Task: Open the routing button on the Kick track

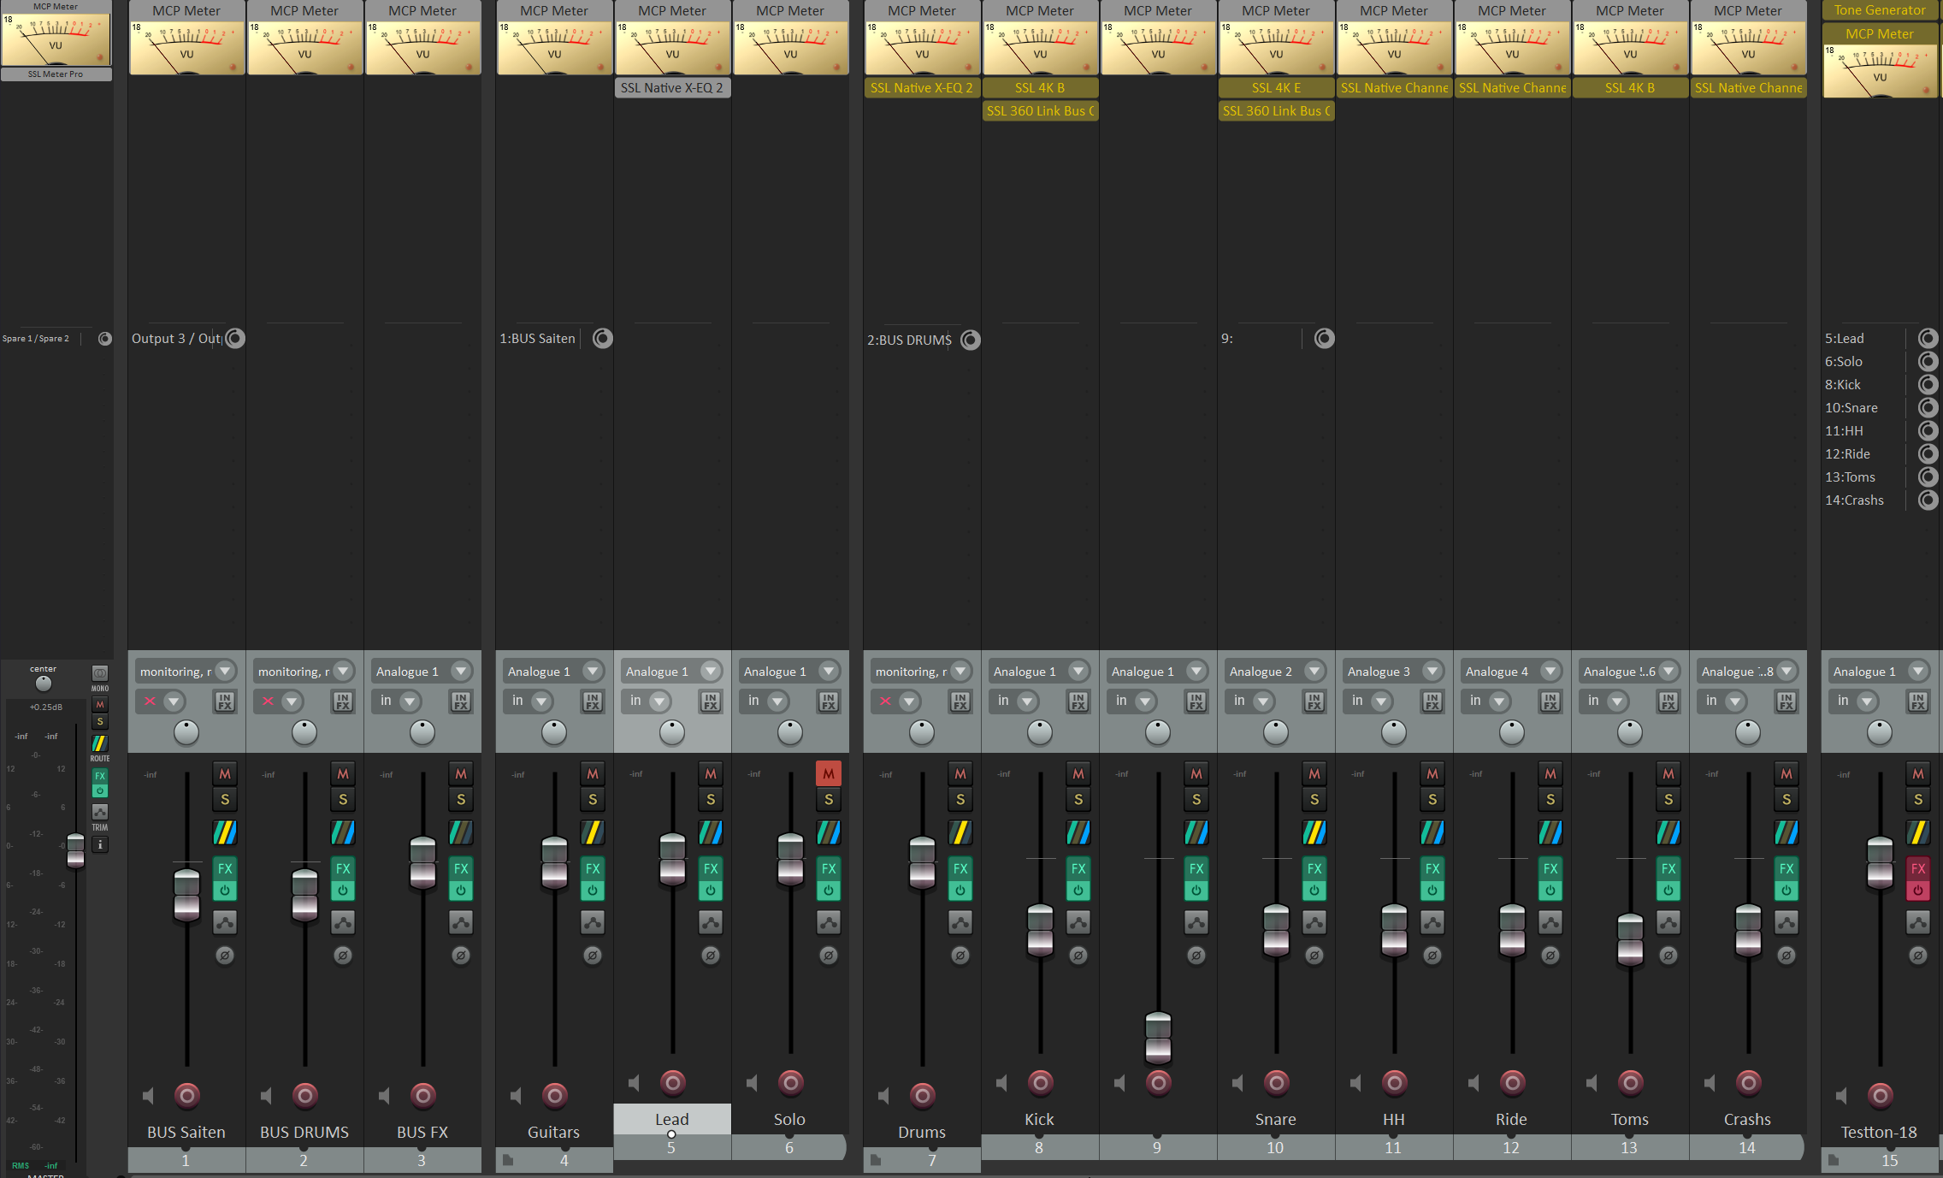Action: 1078,832
